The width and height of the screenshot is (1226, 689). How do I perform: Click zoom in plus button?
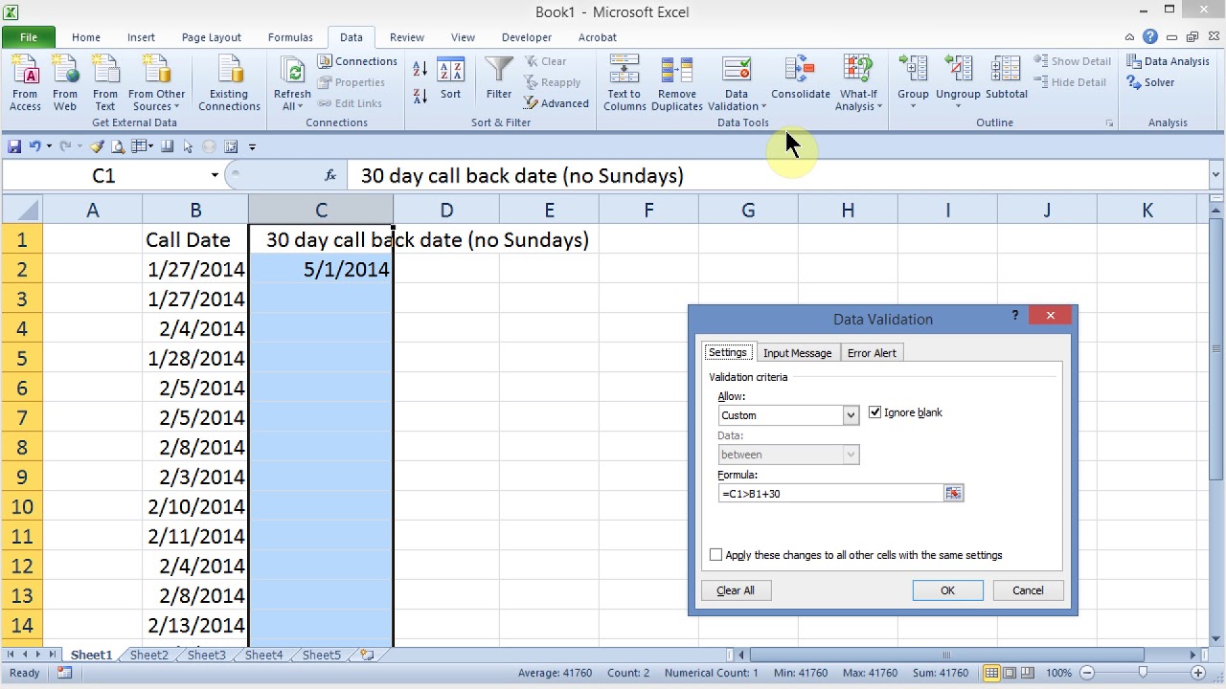coord(1198,673)
